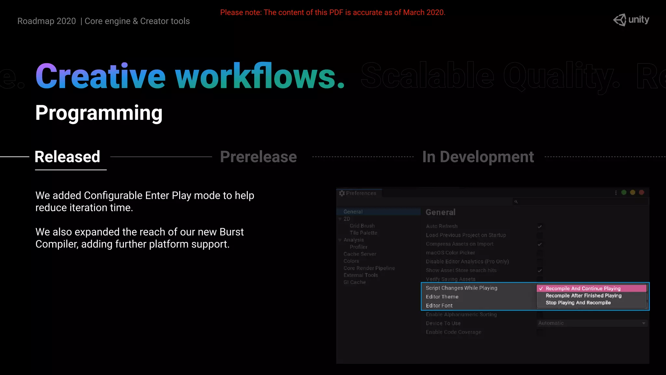Toggle Enable Alphanumeric Sorting checkbox
The height and width of the screenshot is (375, 666).
[540, 314]
